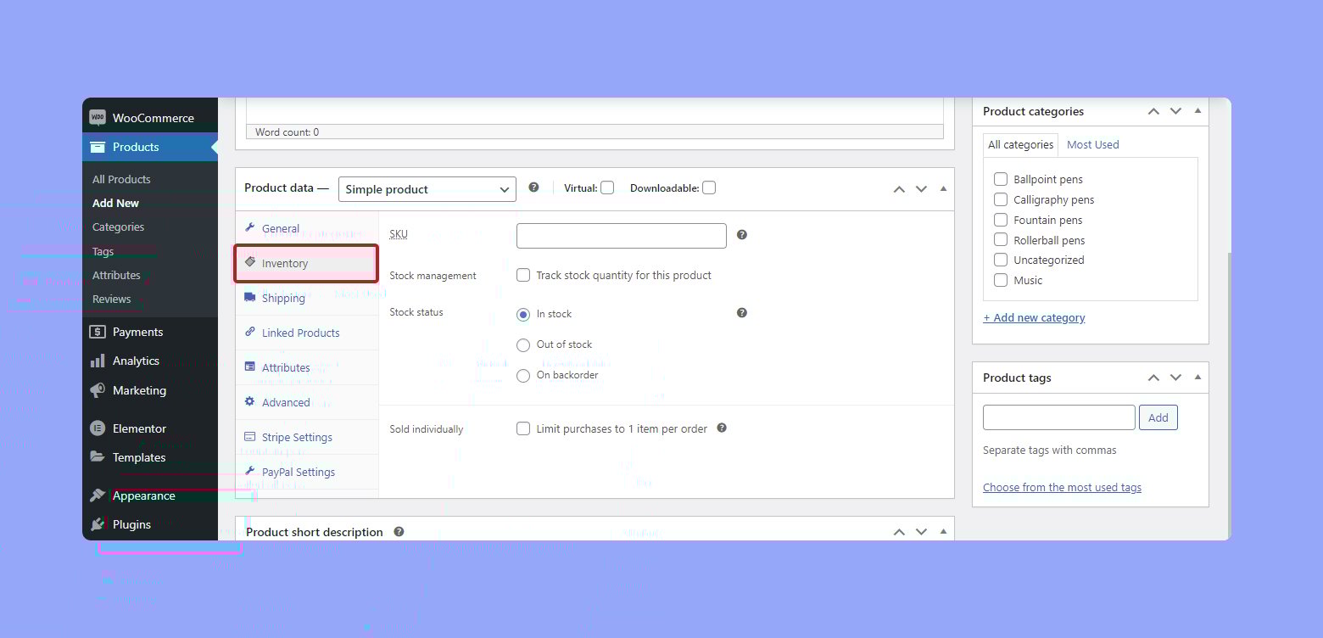The height and width of the screenshot is (638, 1323).
Task: Click the Add new category link
Action: pos(1034,317)
